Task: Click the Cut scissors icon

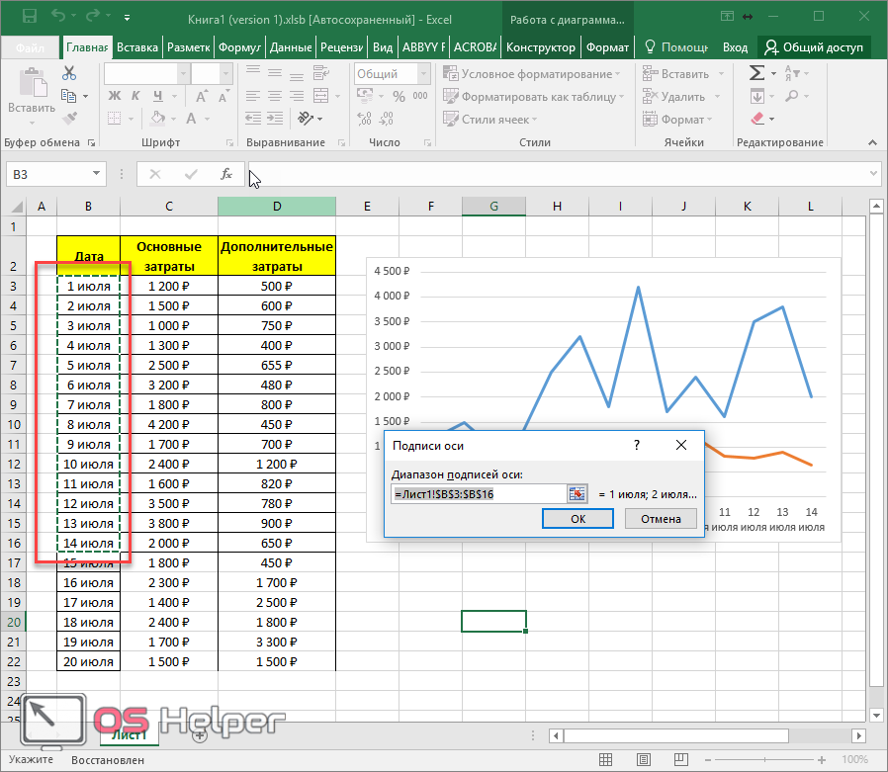Action: 69,73
